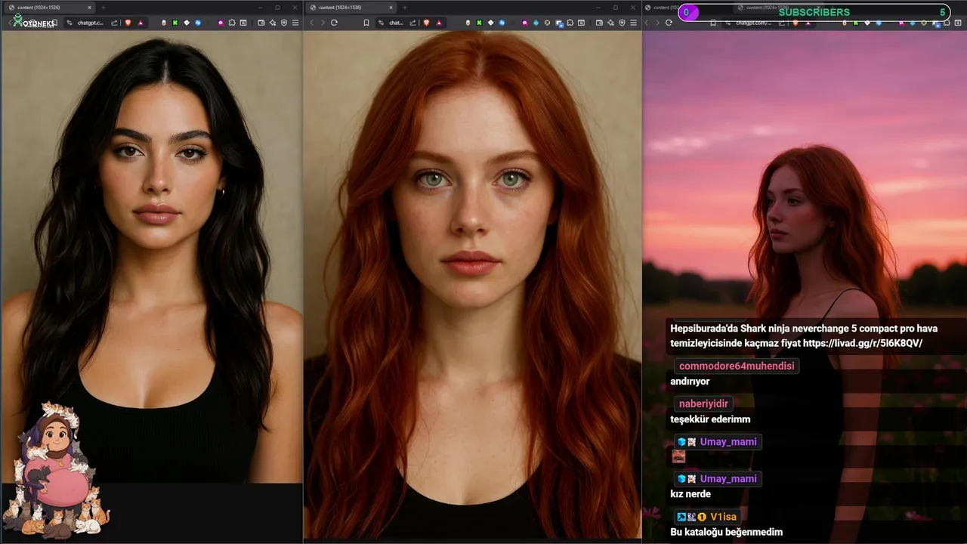Select the content tab in middle window
Image resolution: width=967 pixels, height=544 pixels.
[x=351, y=8]
